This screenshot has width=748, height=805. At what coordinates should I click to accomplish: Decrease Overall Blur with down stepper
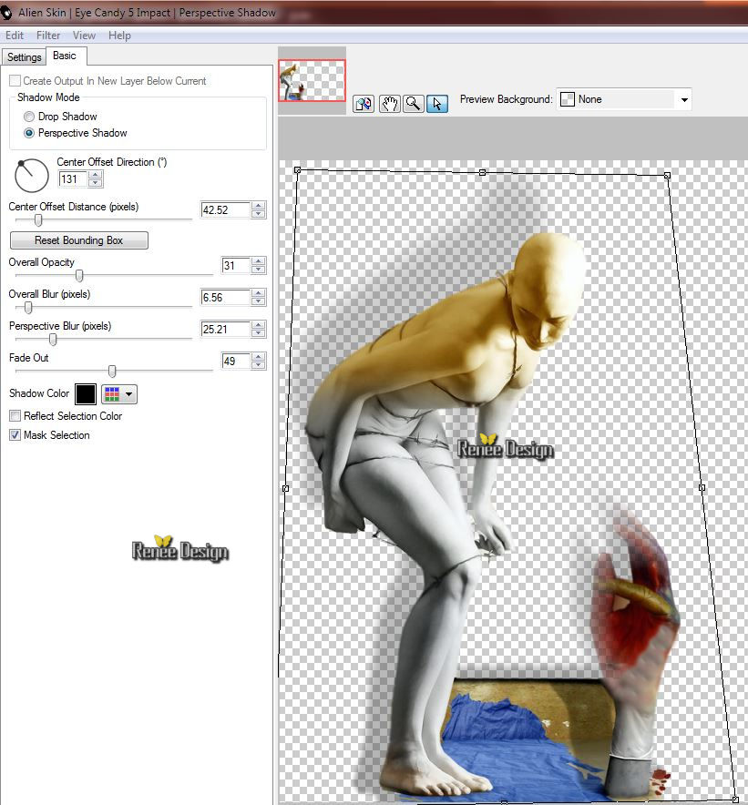pyautogui.click(x=259, y=301)
